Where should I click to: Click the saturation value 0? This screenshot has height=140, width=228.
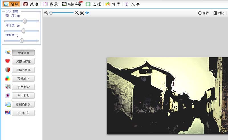17,36
